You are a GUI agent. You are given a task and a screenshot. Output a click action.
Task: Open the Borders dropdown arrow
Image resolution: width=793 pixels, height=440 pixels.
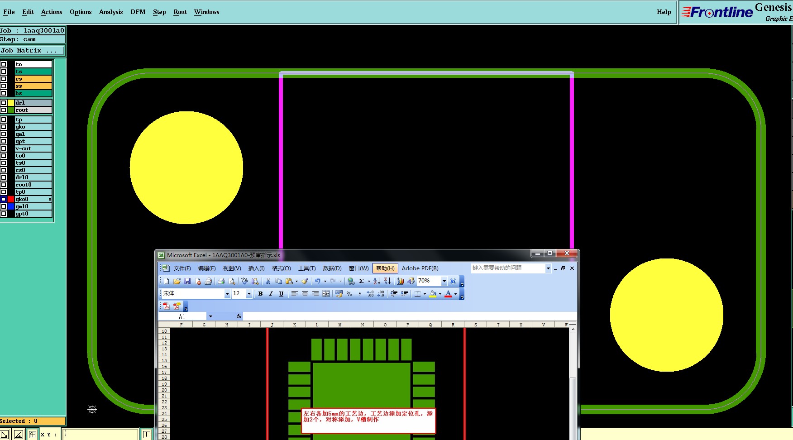point(425,294)
